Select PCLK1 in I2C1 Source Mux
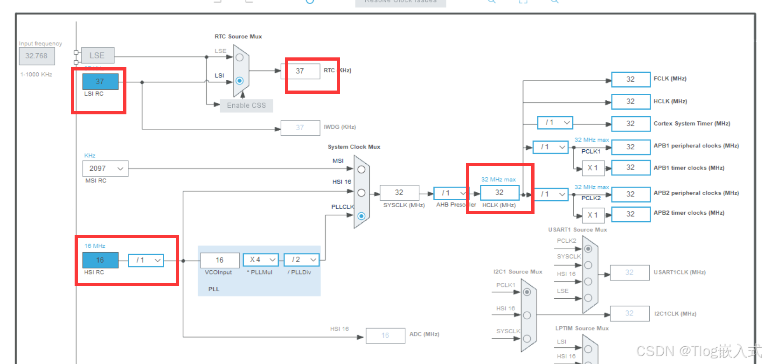This screenshot has width=764, height=364. click(x=527, y=292)
